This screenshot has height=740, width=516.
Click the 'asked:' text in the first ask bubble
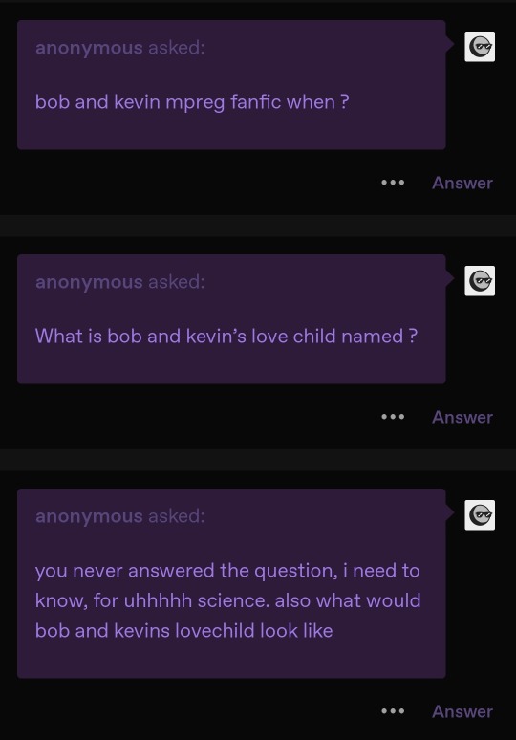(177, 48)
